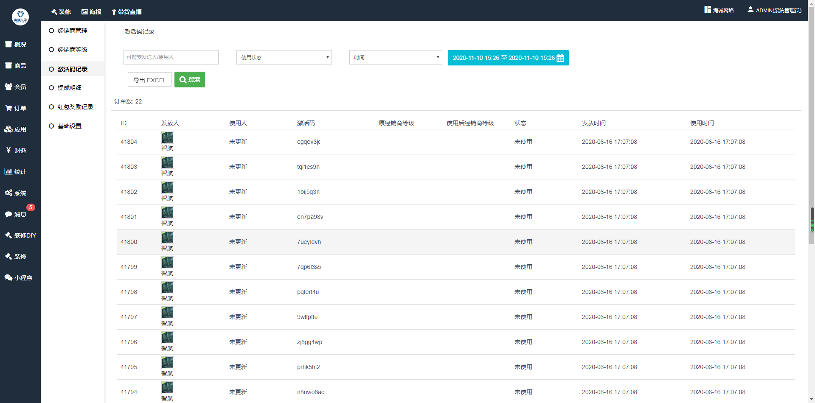
Task: Click the site logo in the sidebar
Action: point(20,17)
